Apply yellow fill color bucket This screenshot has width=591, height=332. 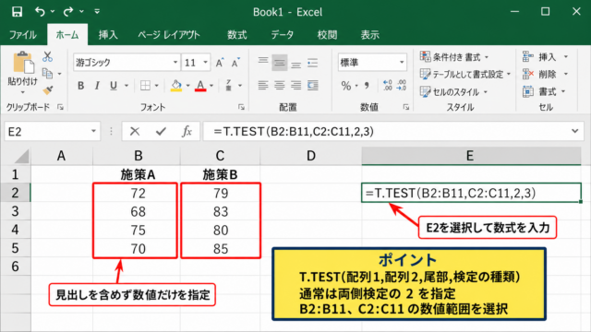tap(176, 86)
